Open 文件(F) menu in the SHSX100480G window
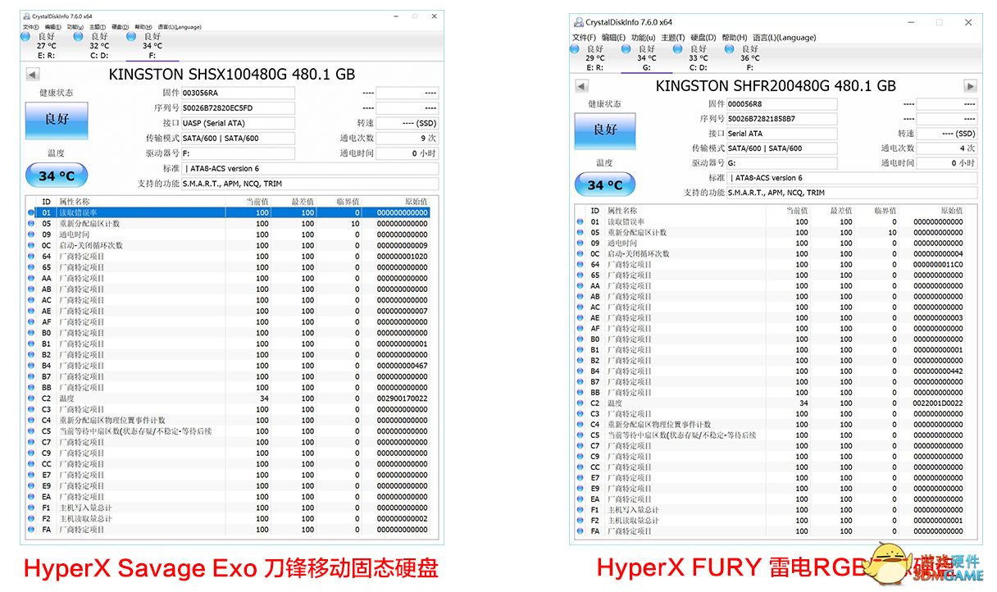Viewport: 997px width, 592px height. click(30, 27)
